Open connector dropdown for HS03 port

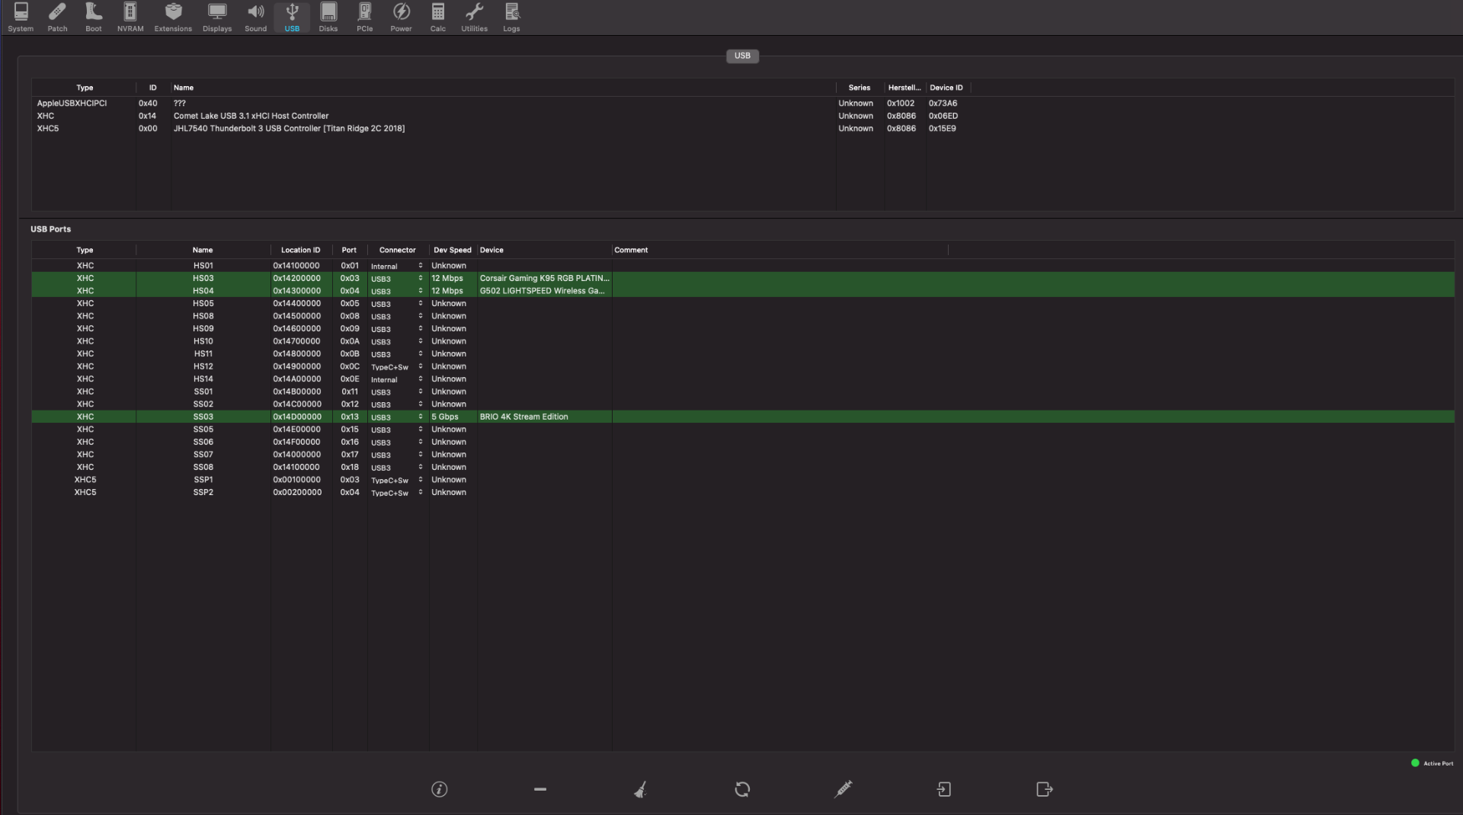tap(396, 279)
